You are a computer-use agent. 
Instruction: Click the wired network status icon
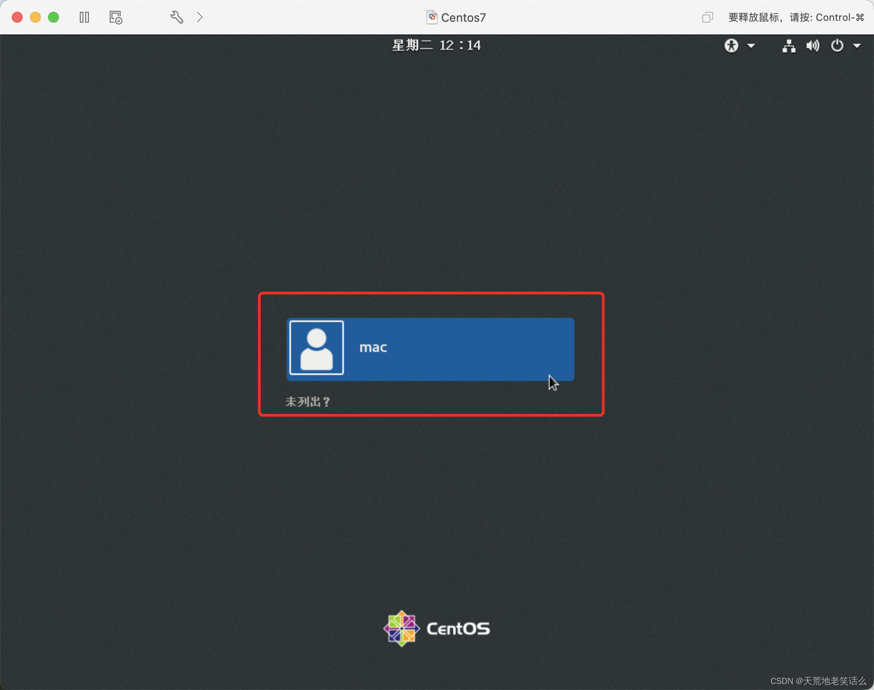[789, 46]
